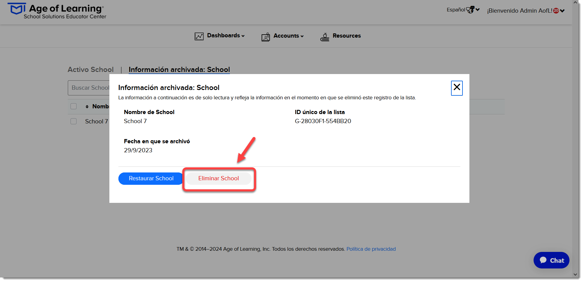Open the Accounts menu
Image resolution: width=583 pixels, height=282 pixels.
coord(288,36)
